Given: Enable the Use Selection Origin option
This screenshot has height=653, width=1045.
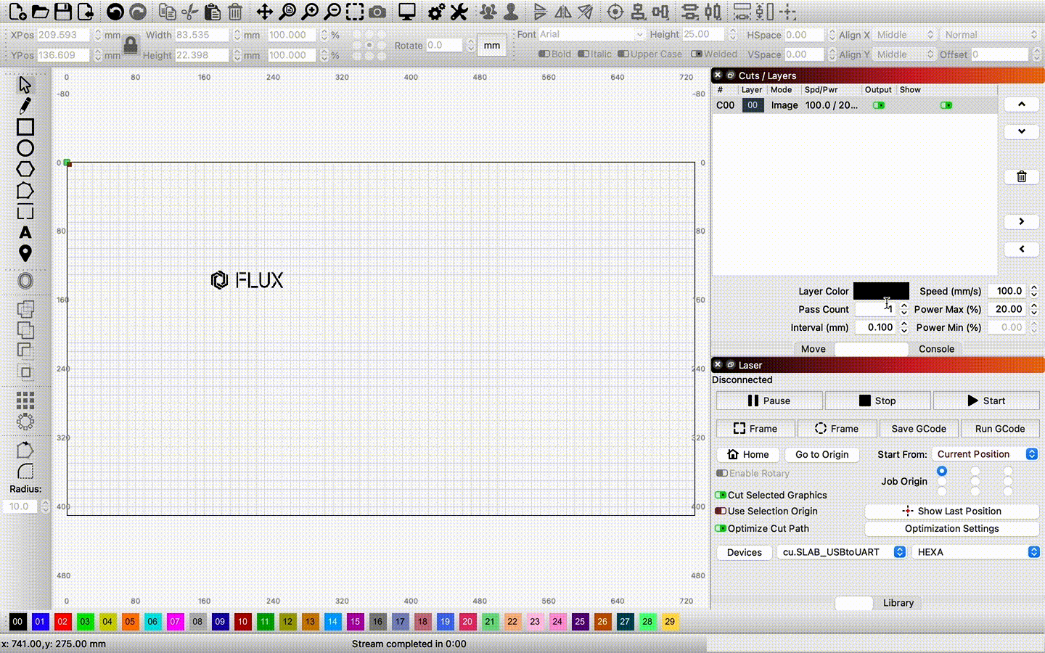Looking at the screenshot, I should point(721,511).
